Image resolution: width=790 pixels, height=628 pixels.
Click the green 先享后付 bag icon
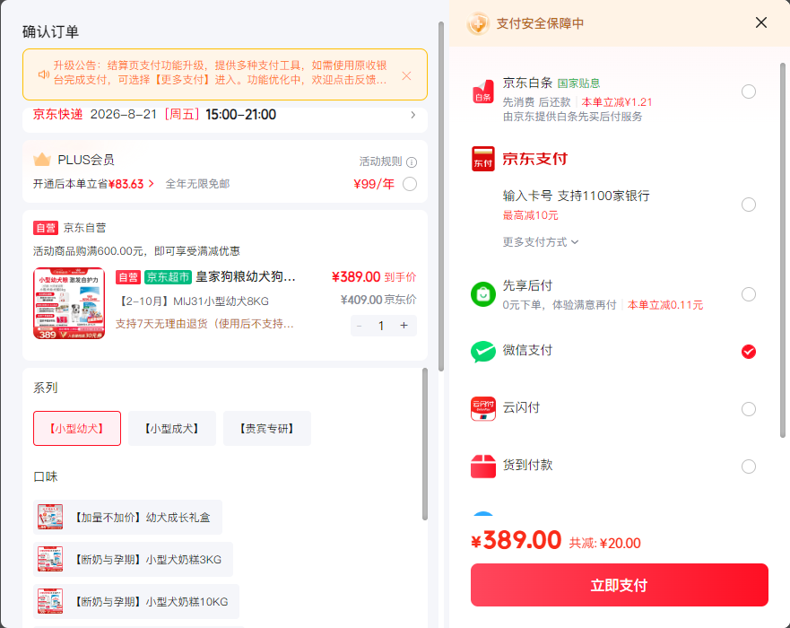coord(482,294)
